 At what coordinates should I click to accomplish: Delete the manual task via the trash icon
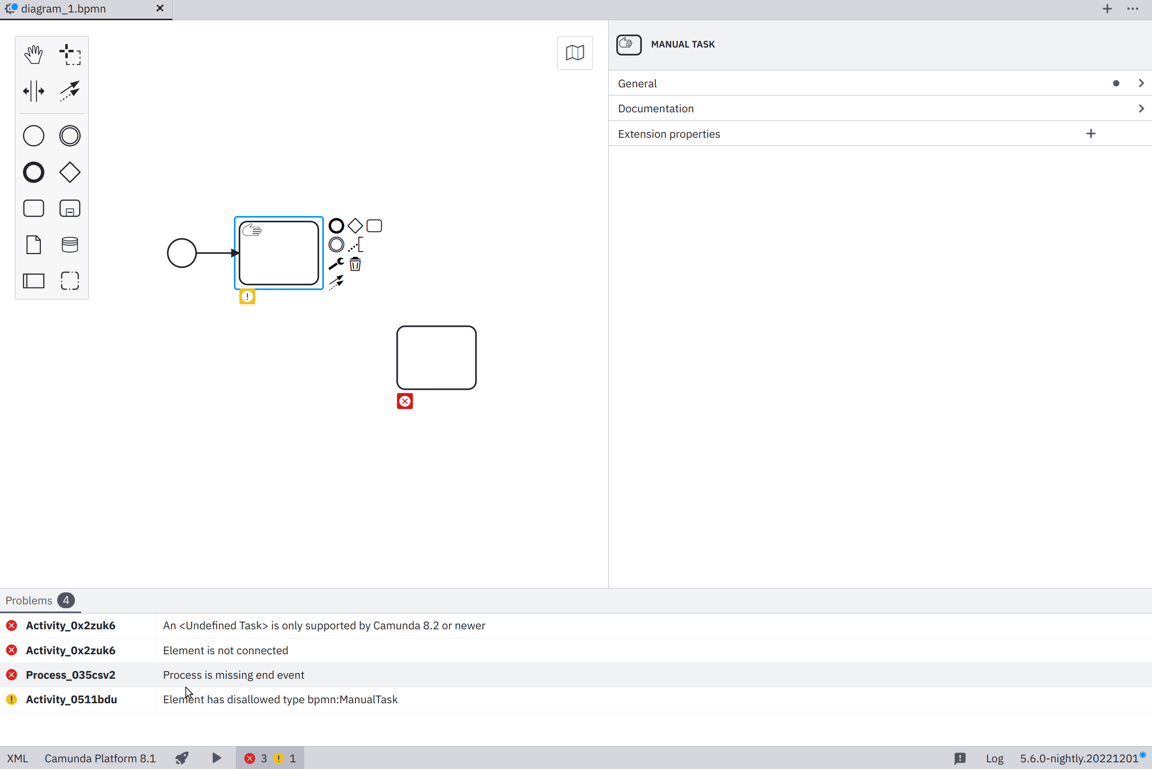coord(355,264)
